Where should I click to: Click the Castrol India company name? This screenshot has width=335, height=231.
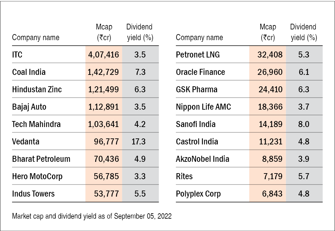[x=197, y=141]
